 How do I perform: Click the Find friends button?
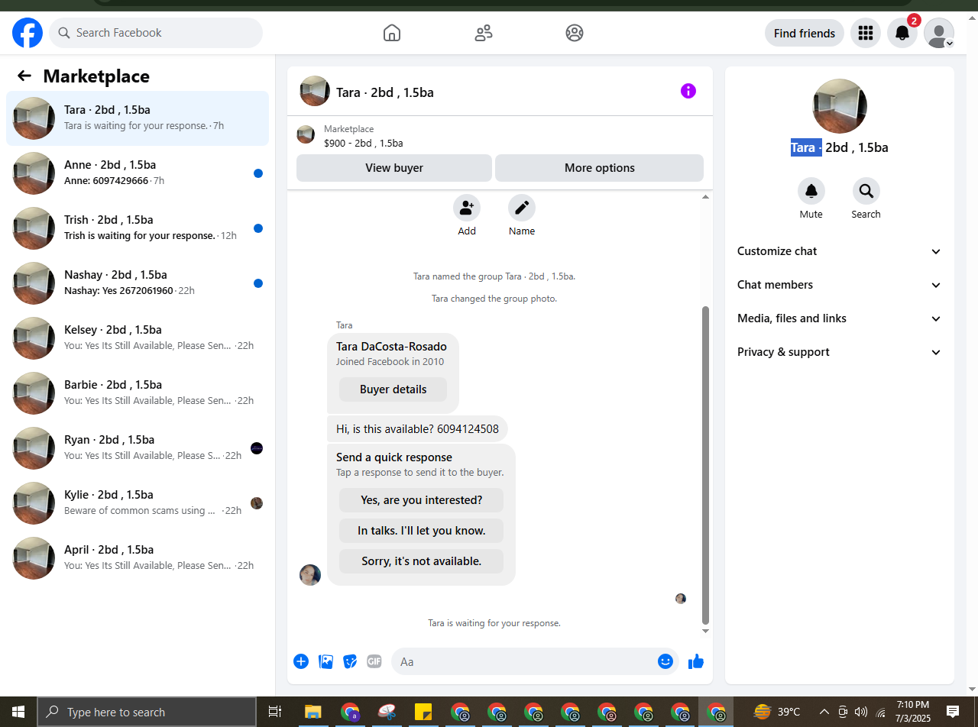click(x=805, y=33)
